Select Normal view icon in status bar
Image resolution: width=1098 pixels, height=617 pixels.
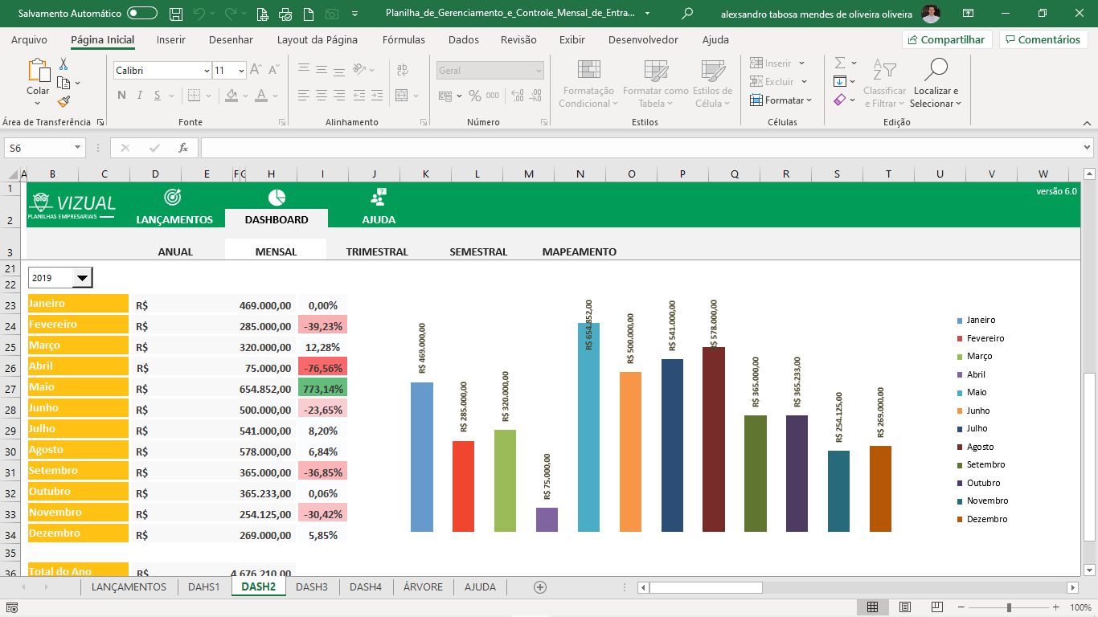(x=872, y=607)
